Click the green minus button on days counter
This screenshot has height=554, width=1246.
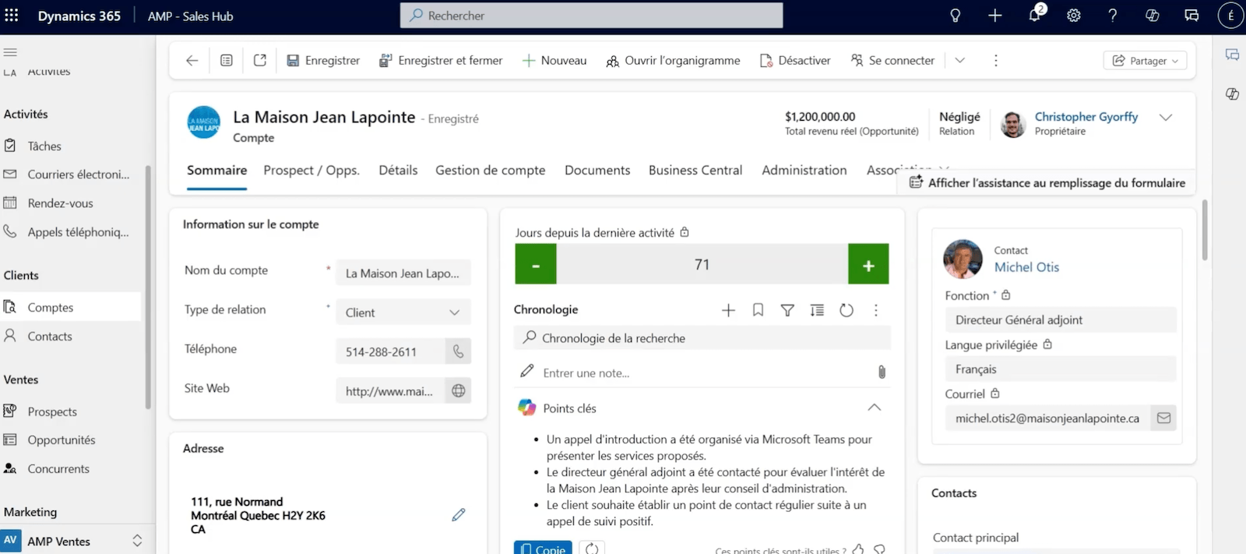(x=536, y=264)
